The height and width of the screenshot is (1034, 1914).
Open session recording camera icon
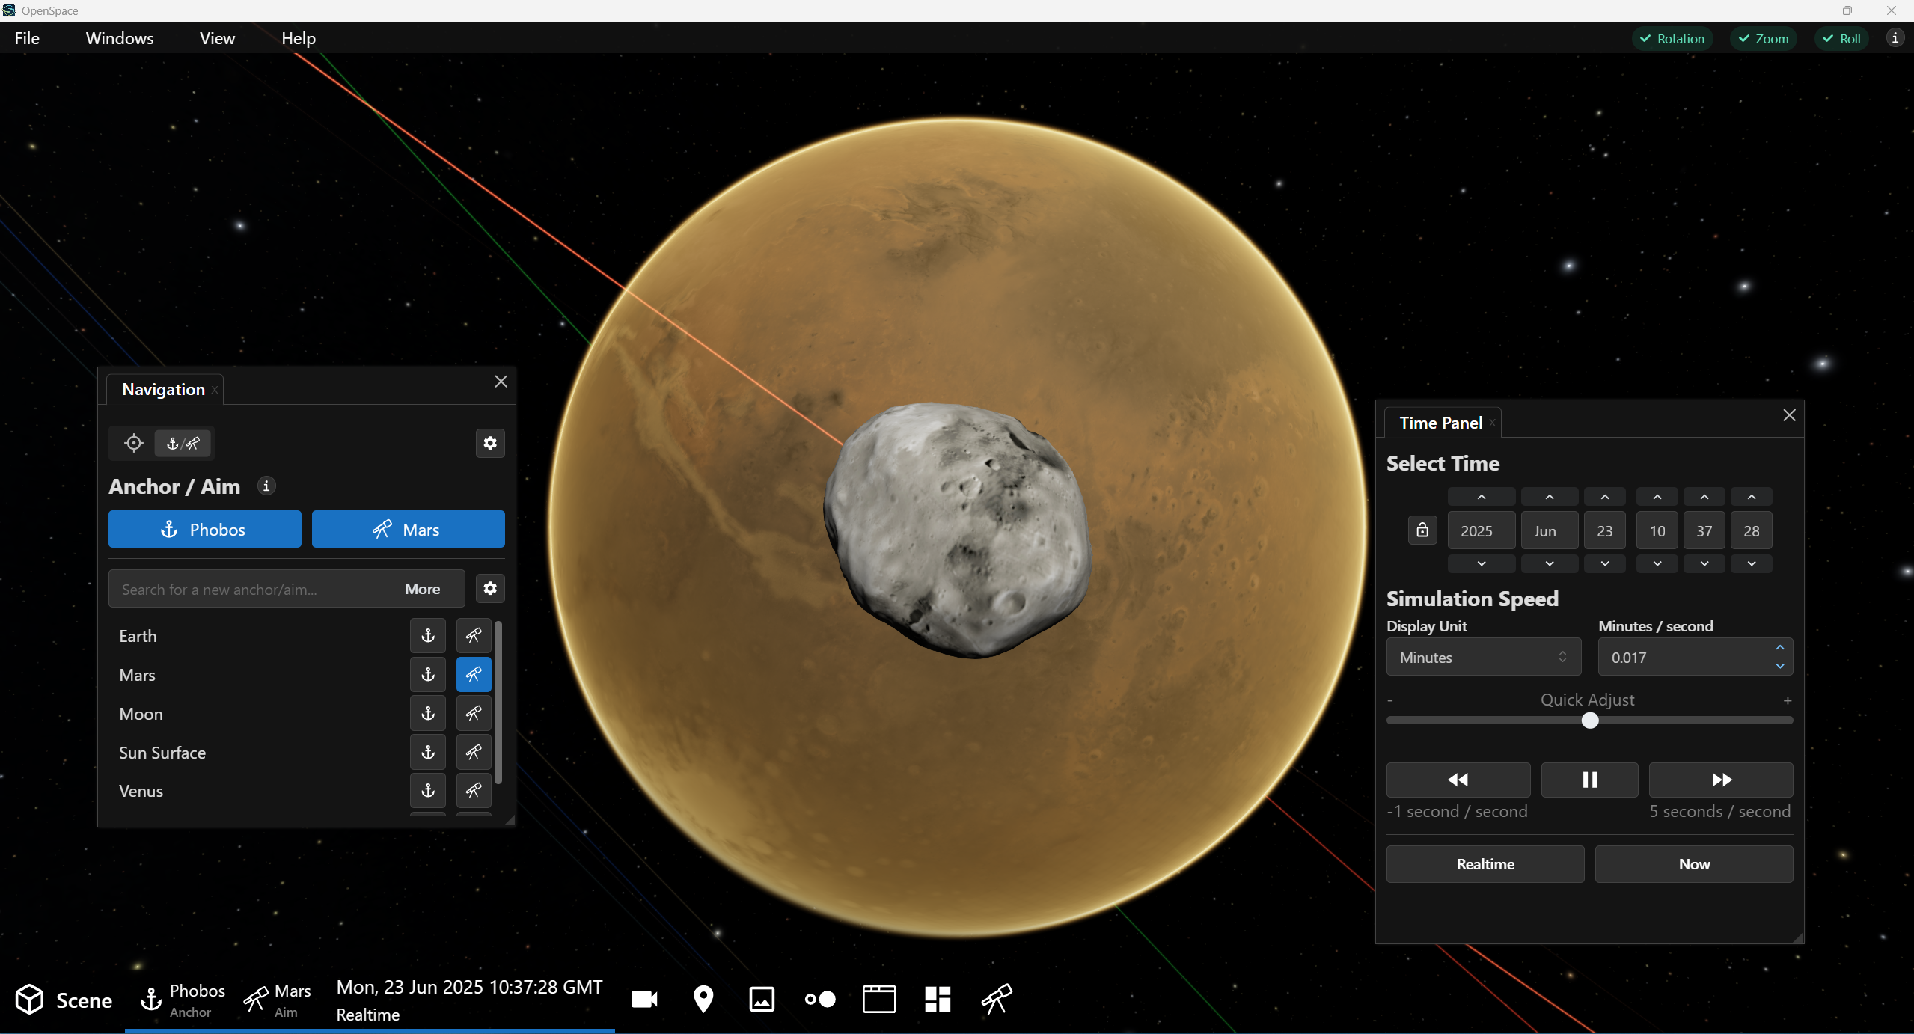pyautogui.click(x=644, y=1000)
